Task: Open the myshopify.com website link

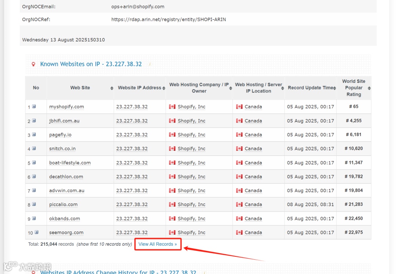Action: pos(66,107)
